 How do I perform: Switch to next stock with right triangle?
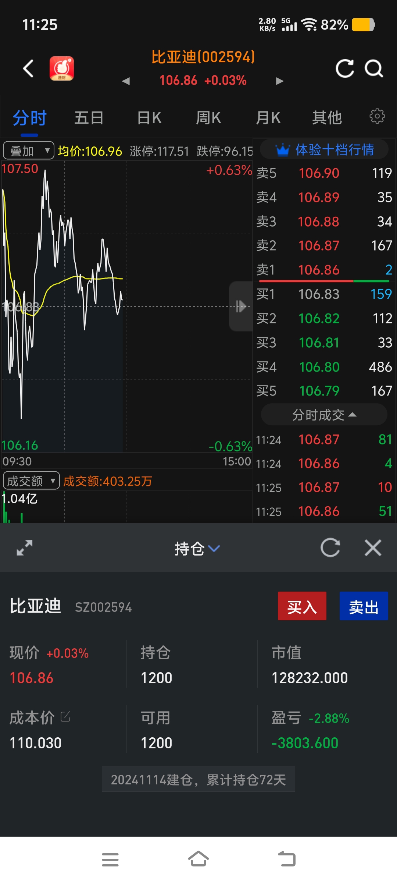click(280, 81)
